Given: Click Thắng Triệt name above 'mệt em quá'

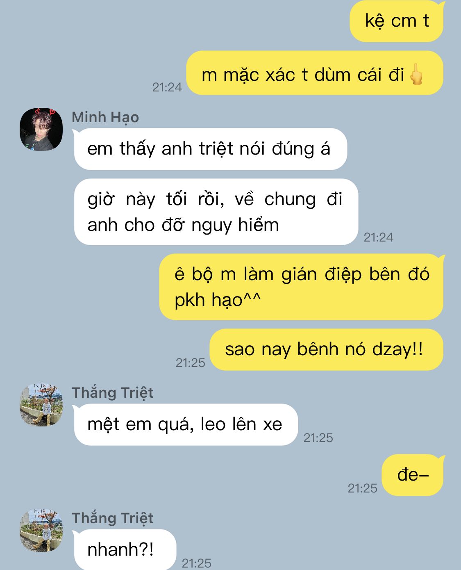Looking at the screenshot, I should click(112, 393).
